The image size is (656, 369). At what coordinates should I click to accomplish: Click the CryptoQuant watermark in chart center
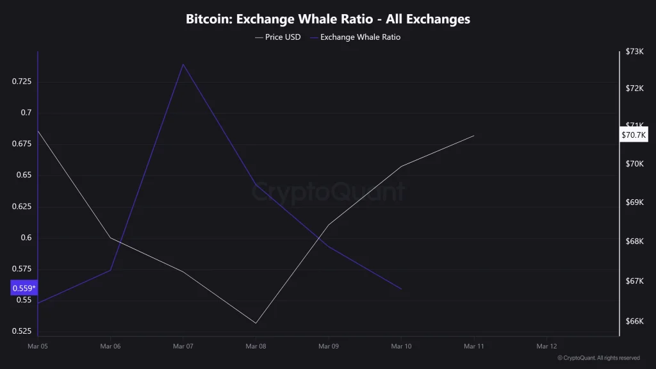click(328, 192)
